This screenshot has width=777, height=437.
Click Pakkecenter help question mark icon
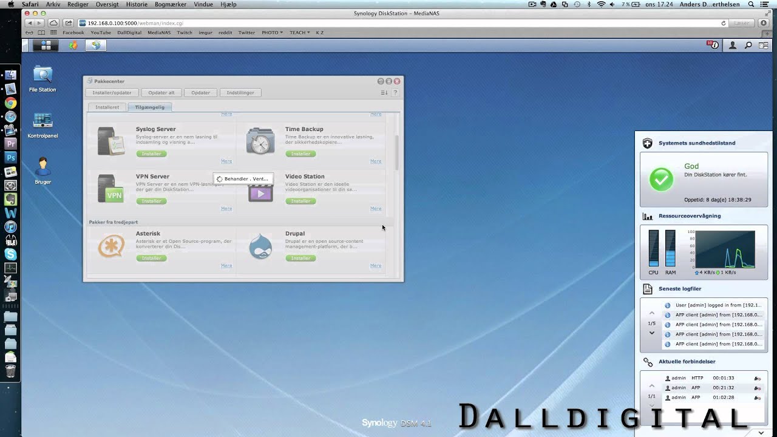coord(395,92)
